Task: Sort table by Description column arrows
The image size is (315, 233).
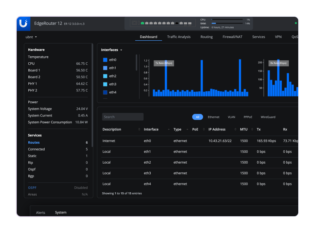Action: click(139, 130)
